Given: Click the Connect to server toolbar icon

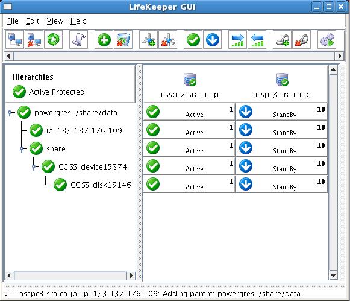Looking at the screenshot, I should (x=14, y=40).
